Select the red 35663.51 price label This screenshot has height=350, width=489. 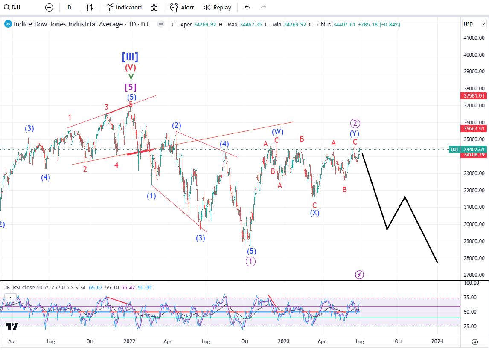coord(474,128)
